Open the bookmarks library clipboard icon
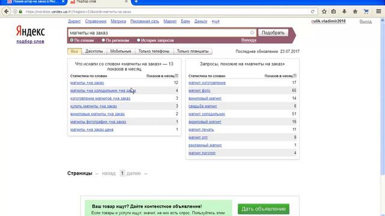This screenshot has width=385, height=216. point(334,11)
